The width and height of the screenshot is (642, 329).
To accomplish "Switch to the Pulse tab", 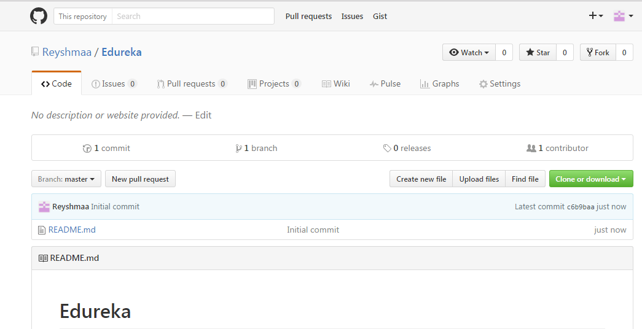I will [x=385, y=83].
